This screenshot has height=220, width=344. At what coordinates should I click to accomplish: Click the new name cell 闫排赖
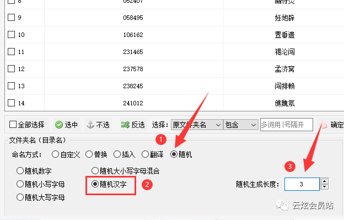click(284, 86)
